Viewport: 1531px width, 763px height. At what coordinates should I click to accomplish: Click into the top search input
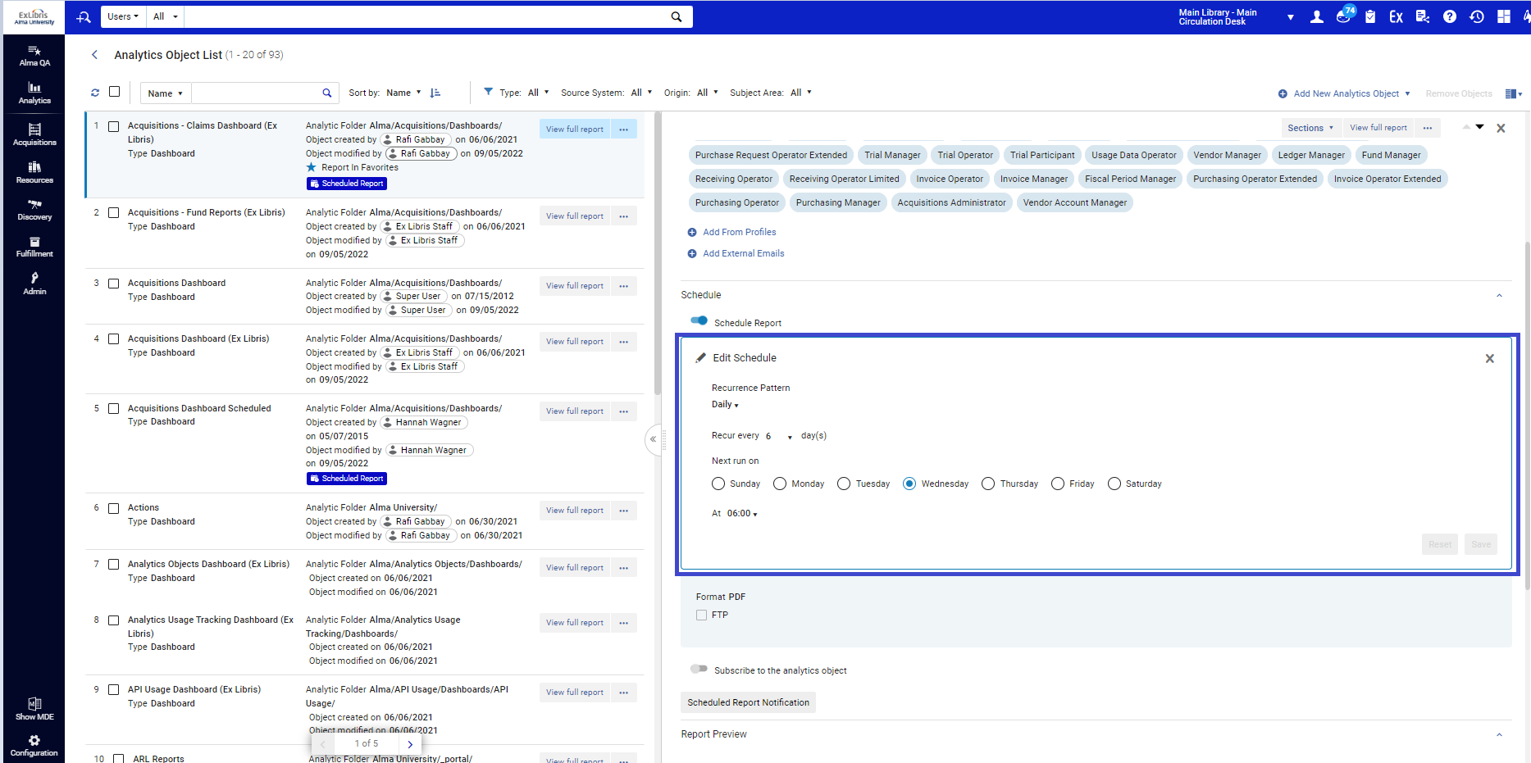(425, 16)
